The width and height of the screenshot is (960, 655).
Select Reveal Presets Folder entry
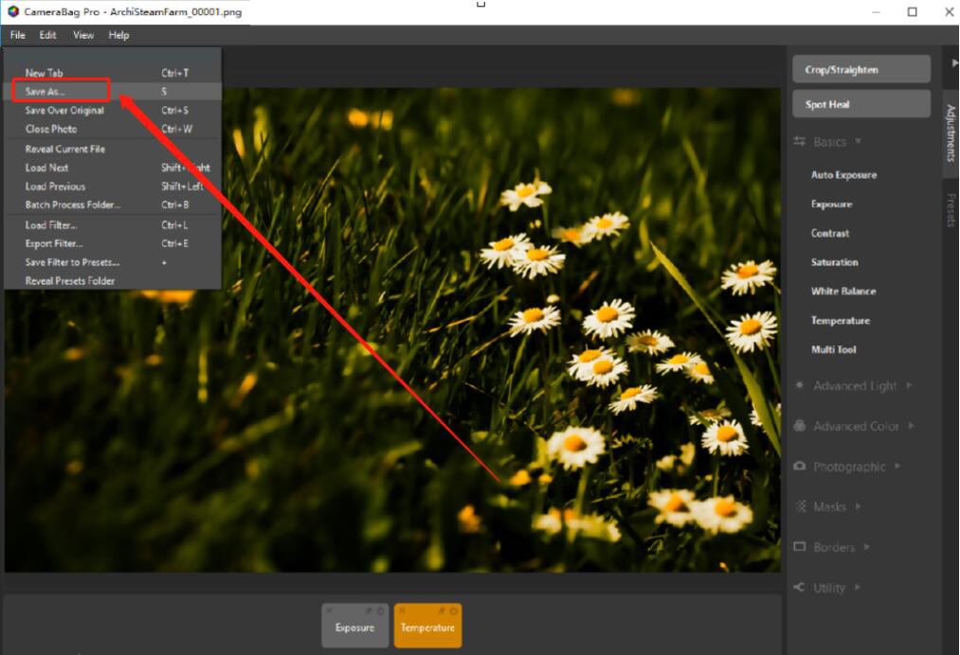tap(113, 281)
